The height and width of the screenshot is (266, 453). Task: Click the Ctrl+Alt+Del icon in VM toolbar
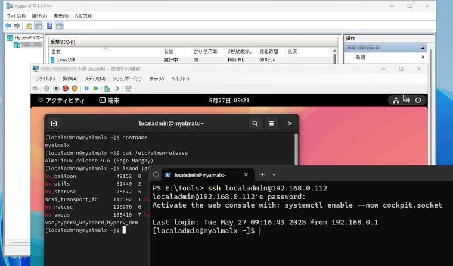click(36, 88)
